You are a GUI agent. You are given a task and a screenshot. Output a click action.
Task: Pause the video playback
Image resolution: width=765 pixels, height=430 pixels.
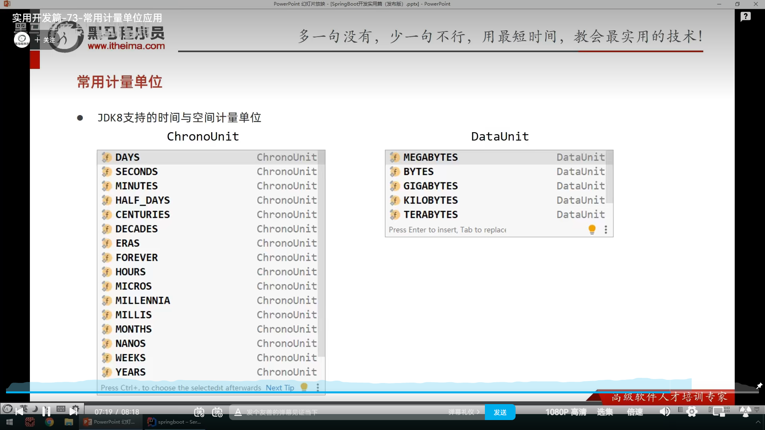pos(46,411)
